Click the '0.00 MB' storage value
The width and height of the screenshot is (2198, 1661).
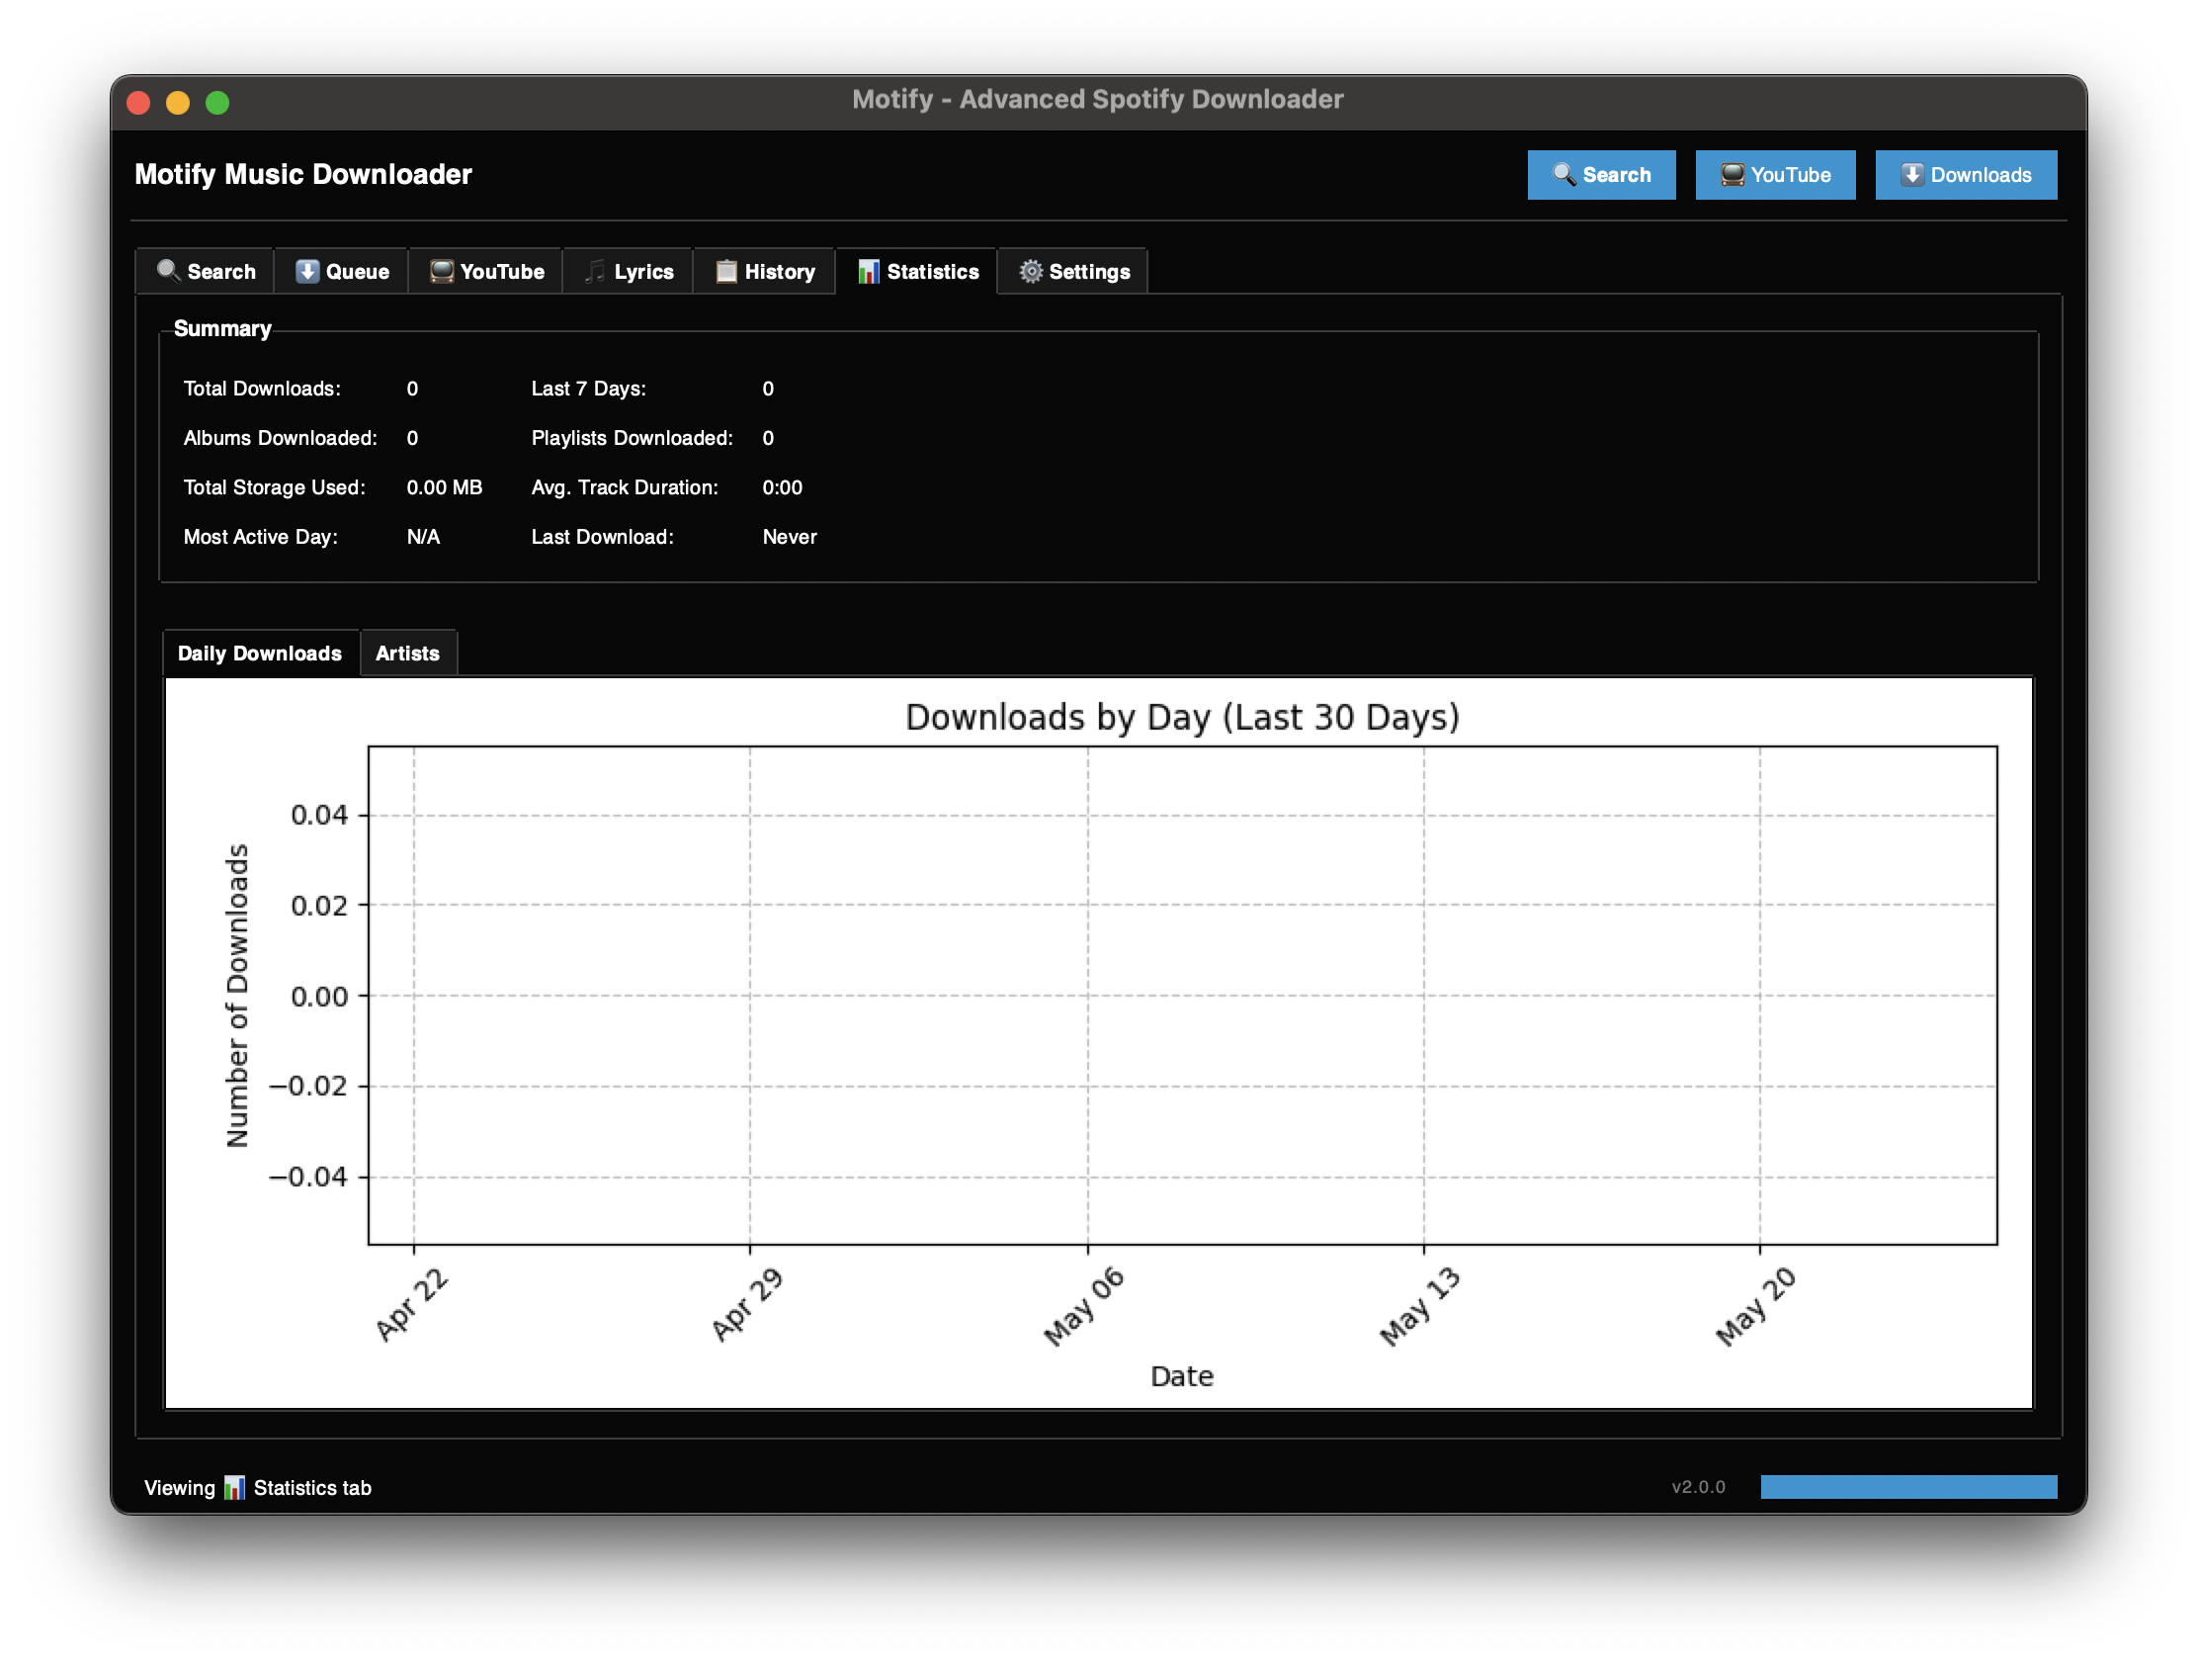(x=444, y=487)
